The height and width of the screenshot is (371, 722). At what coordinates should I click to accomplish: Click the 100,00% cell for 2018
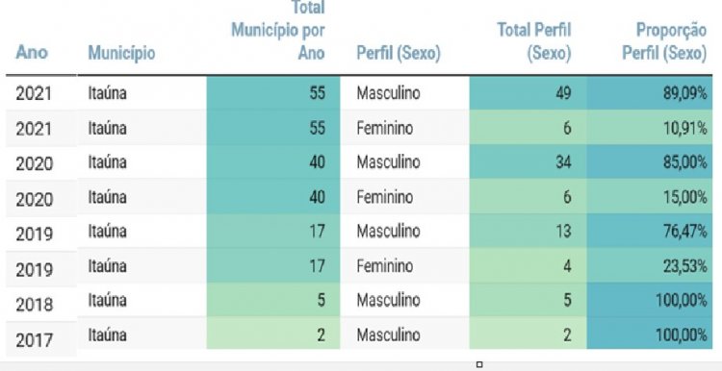[649, 300]
